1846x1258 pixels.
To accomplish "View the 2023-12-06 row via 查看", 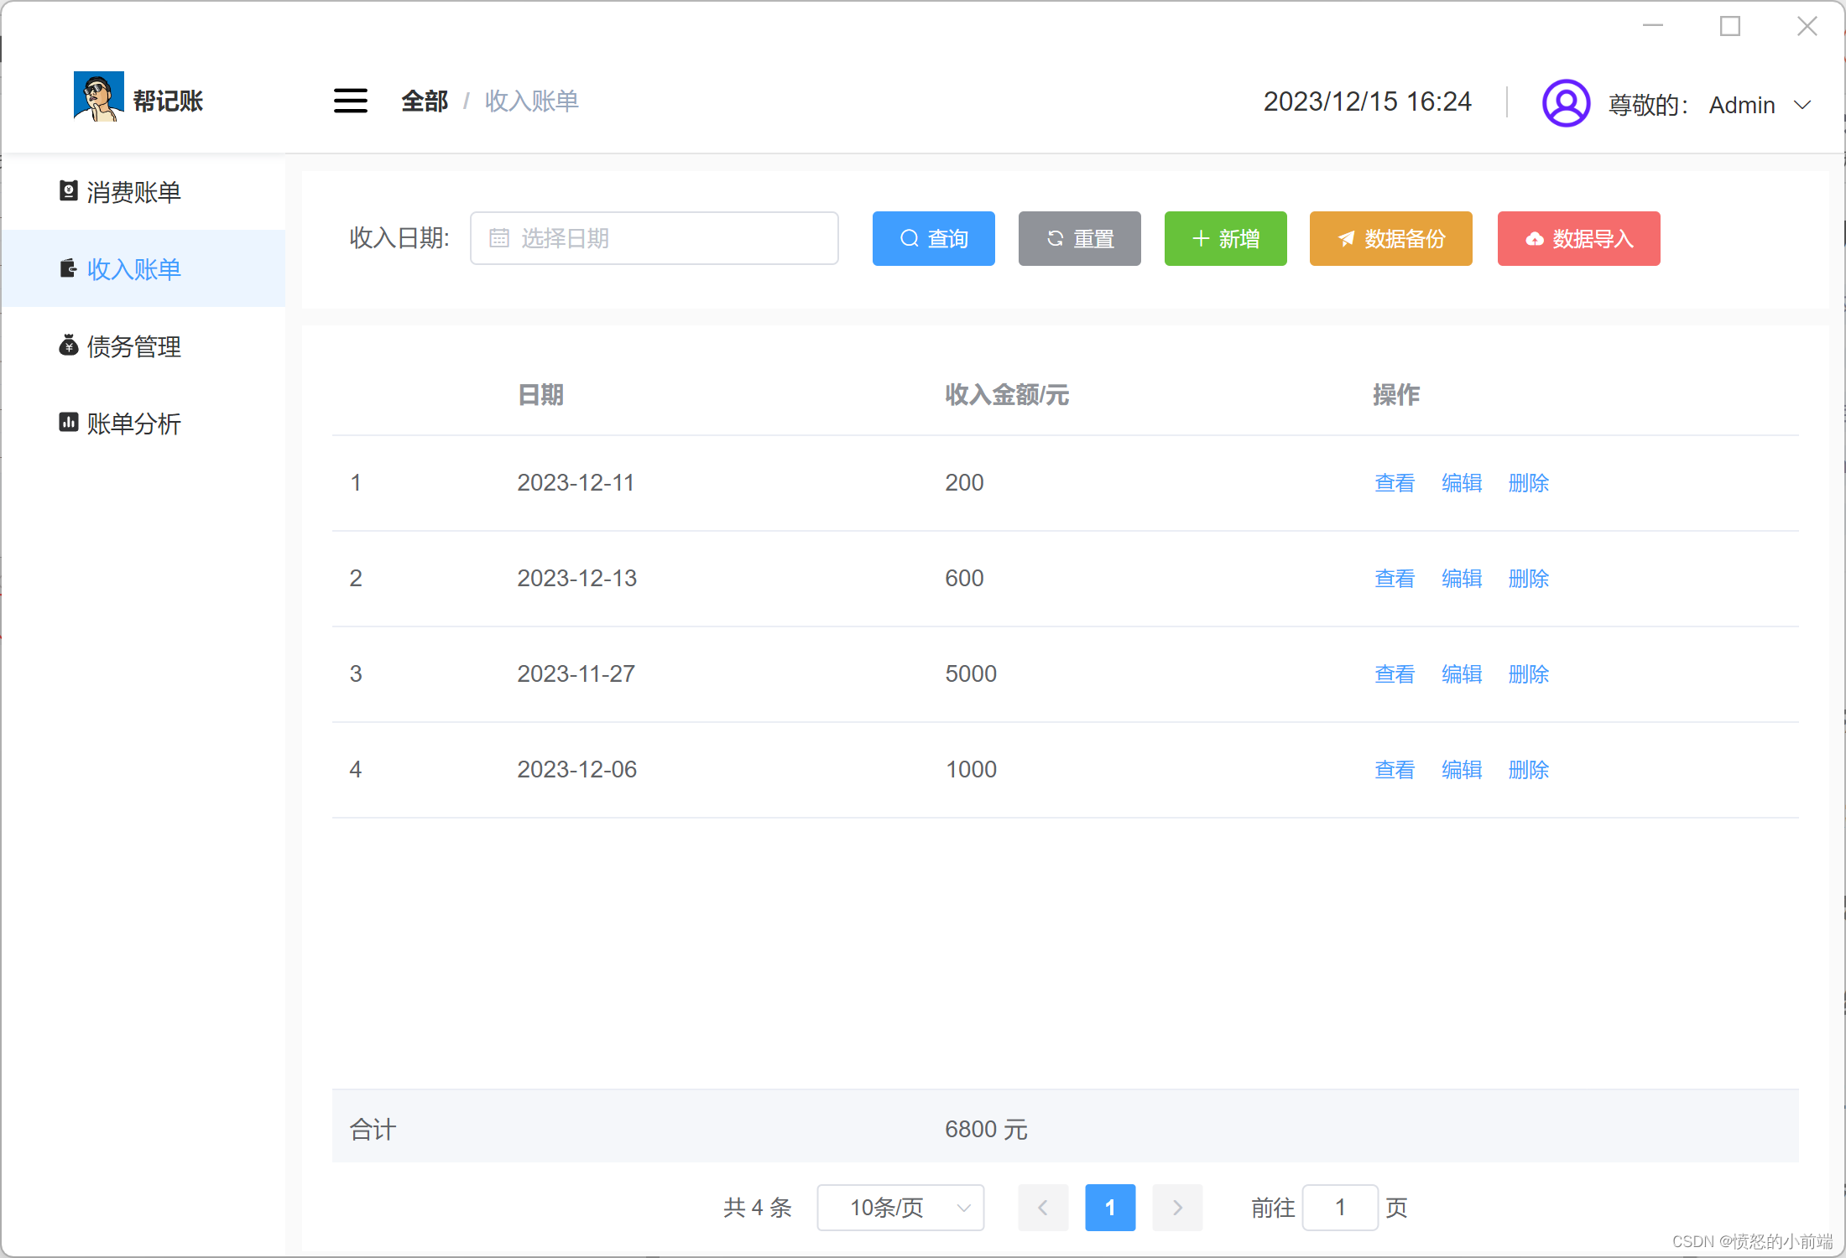I will click(x=1395, y=770).
